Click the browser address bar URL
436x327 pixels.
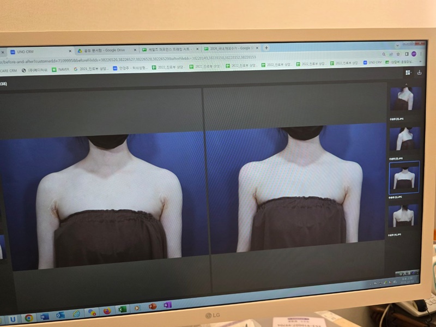128,59
